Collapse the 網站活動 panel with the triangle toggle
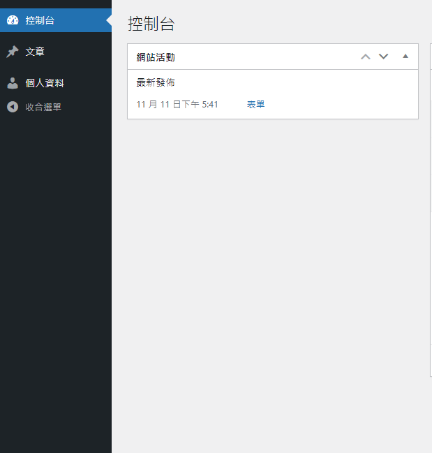 click(x=405, y=57)
